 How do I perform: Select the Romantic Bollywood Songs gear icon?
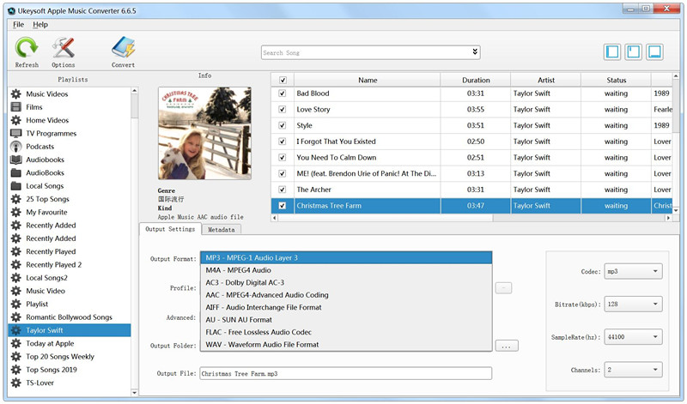coord(15,317)
